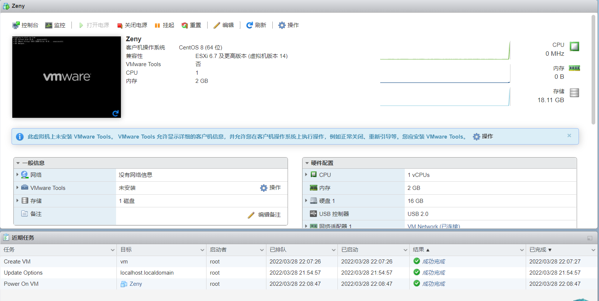Click the VMware Tools row icon

[x=25, y=187]
